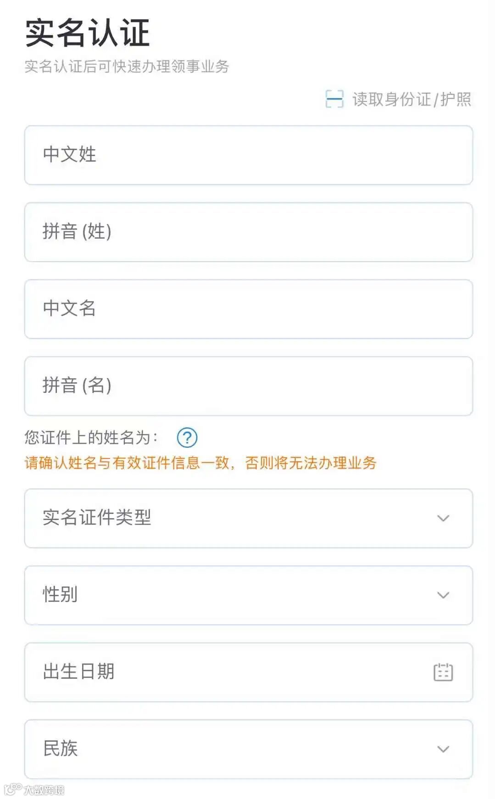This screenshot has width=495, height=799.
Task: Expand the 性别 dropdown chevron
Action: point(443,595)
